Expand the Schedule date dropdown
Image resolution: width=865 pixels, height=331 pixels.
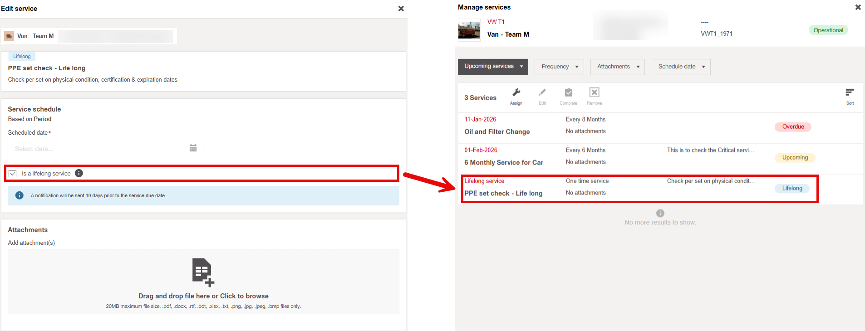(681, 67)
